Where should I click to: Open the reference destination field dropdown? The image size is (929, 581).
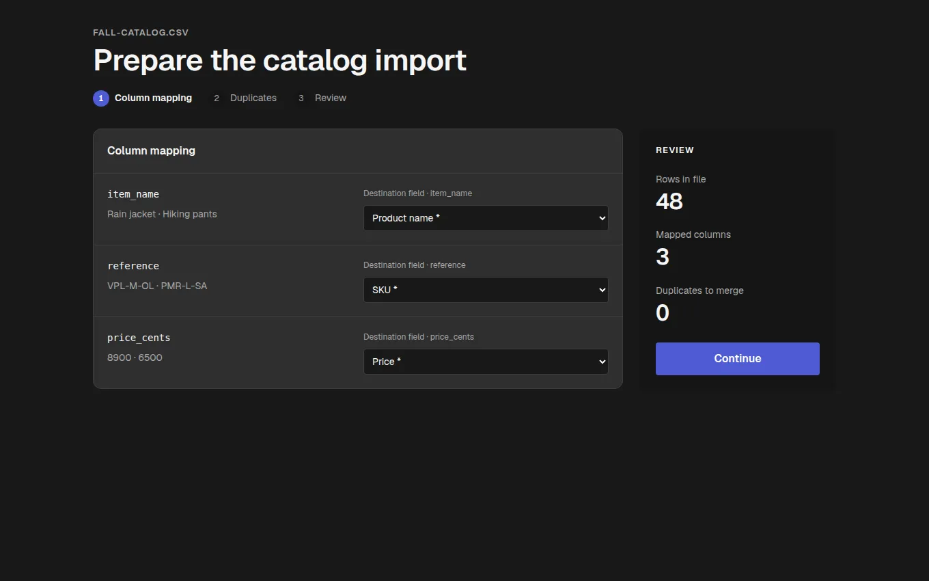coord(486,290)
